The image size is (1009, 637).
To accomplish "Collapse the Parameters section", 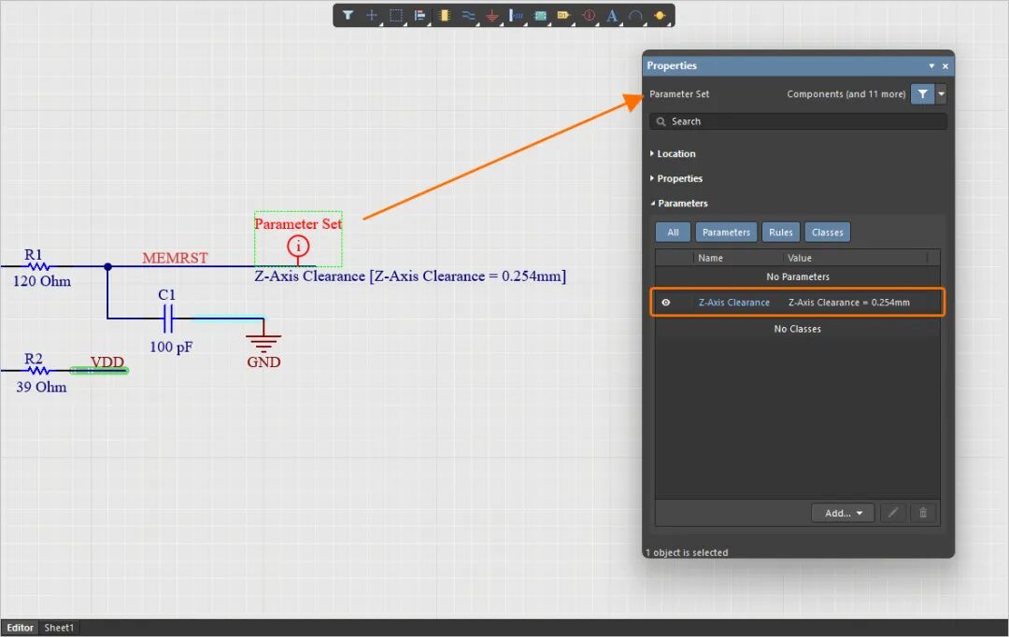I will tap(679, 204).
